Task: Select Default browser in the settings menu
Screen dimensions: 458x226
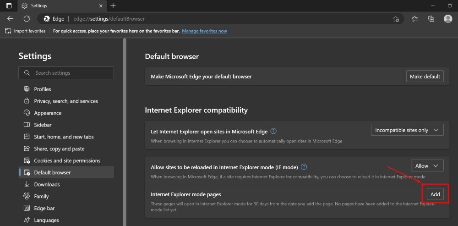Action: (x=66, y=172)
